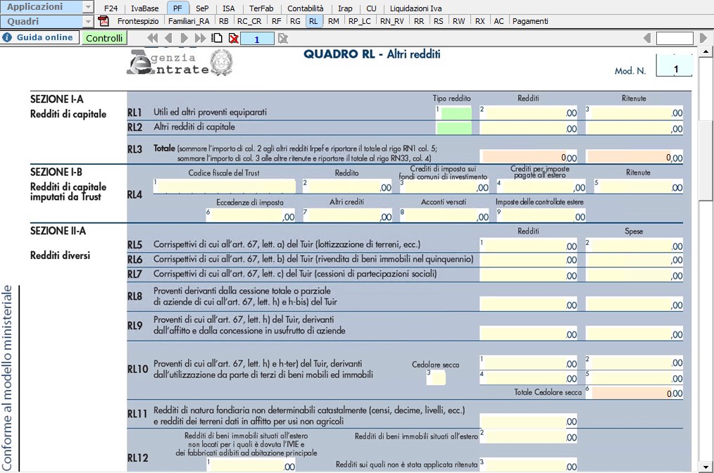This screenshot has width=714, height=473.
Task: Open the PDF export icon
Action: click(104, 21)
